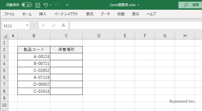Select column D header

[99, 36]
